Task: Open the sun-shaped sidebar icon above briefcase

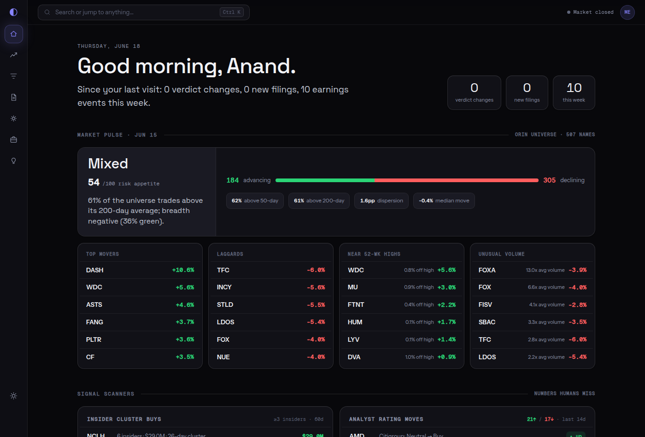Action: 14,119
